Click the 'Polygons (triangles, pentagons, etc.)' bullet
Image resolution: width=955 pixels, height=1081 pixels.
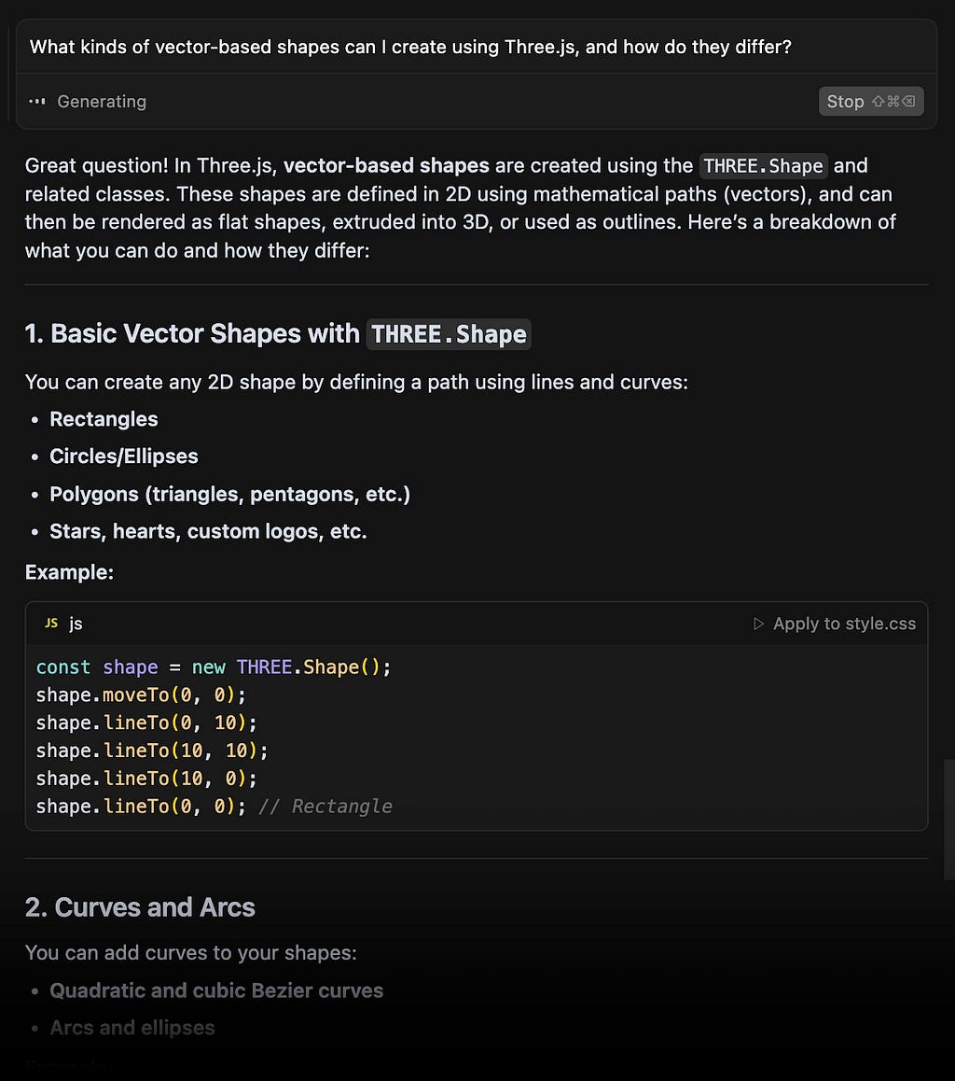(x=230, y=495)
